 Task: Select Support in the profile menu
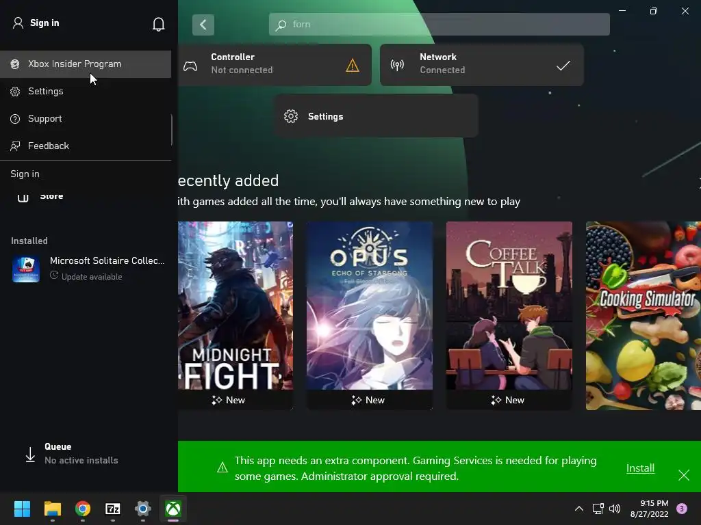pyautogui.click(x=86, y=119)
